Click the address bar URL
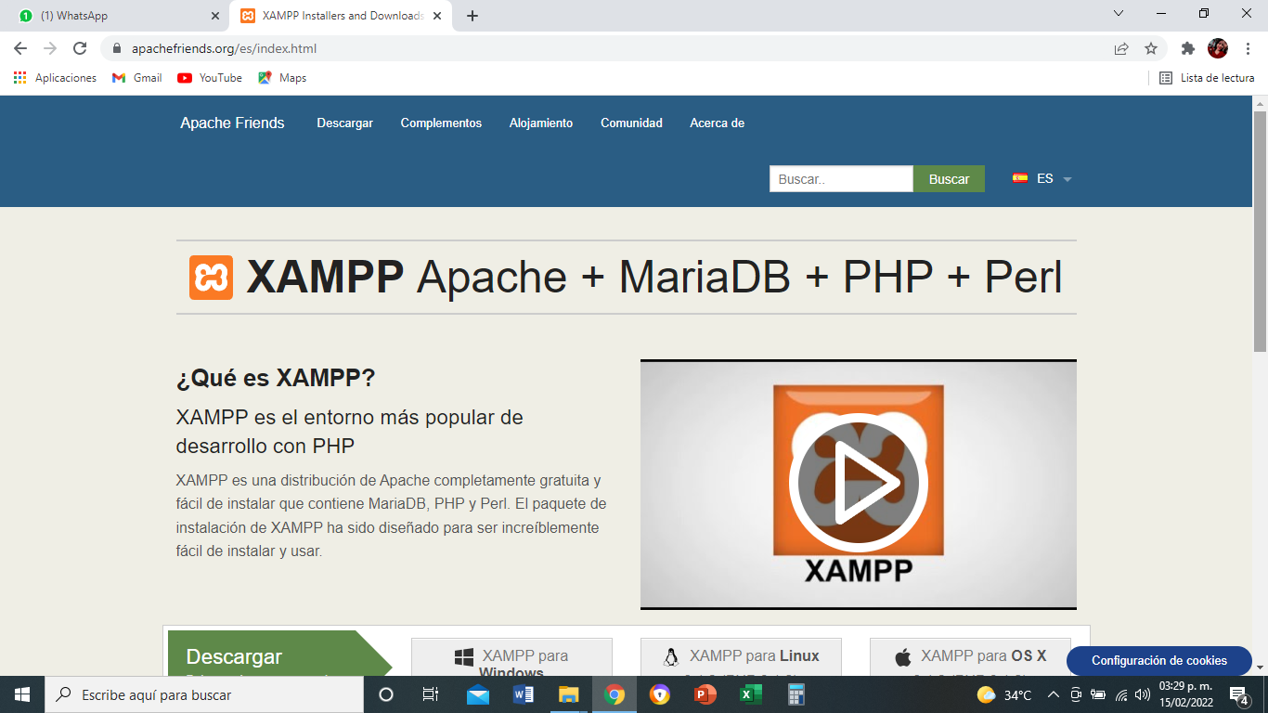The width and height of the screenshot is (1268, 713). (224, 48)
